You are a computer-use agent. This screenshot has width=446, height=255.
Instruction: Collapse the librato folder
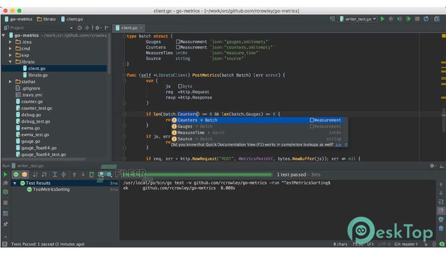point(10,62)
